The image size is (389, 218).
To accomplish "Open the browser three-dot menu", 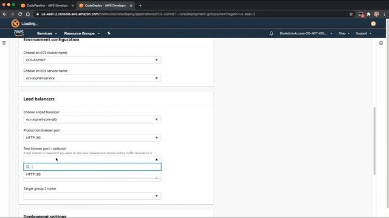I will 384,14.
